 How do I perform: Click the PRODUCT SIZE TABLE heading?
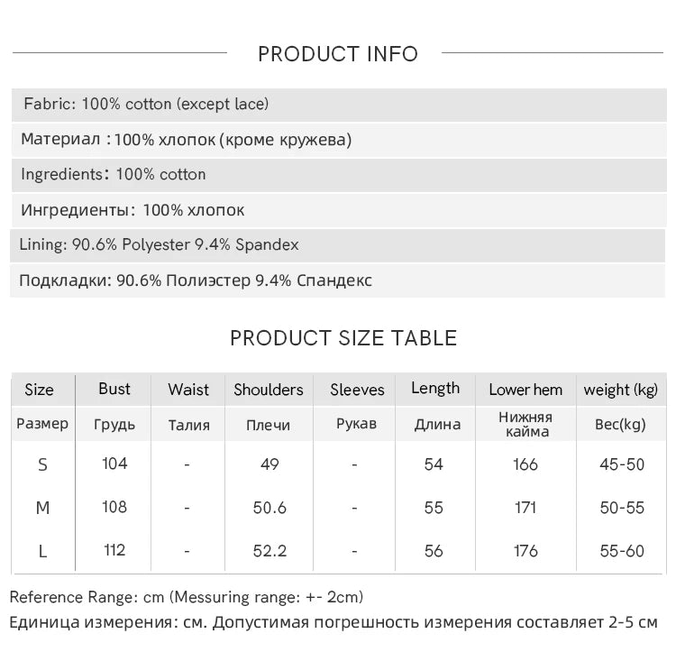click(343, 338)
